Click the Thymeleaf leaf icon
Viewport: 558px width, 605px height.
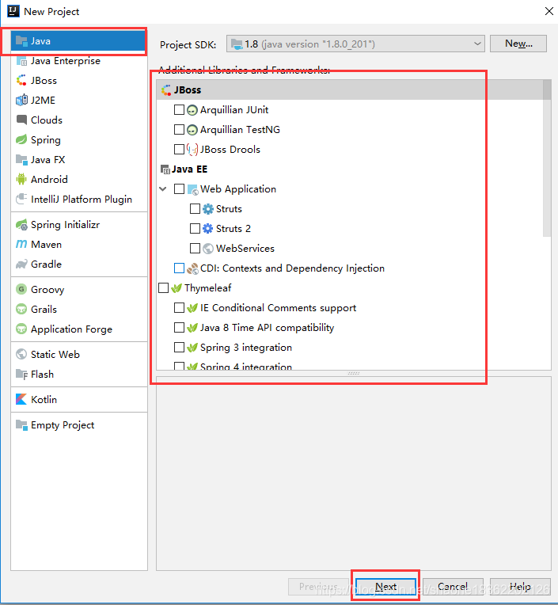click(177, 288)
